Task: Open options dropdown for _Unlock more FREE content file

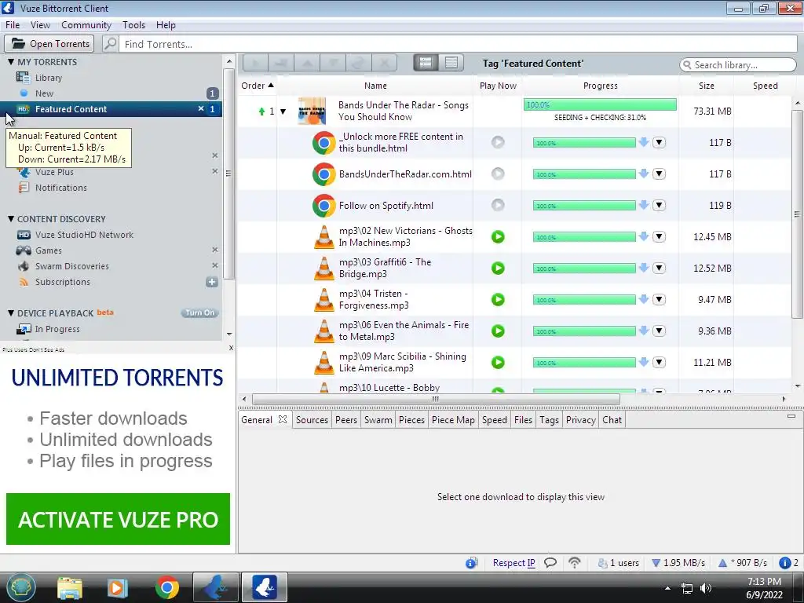Action: click(659, 143)
